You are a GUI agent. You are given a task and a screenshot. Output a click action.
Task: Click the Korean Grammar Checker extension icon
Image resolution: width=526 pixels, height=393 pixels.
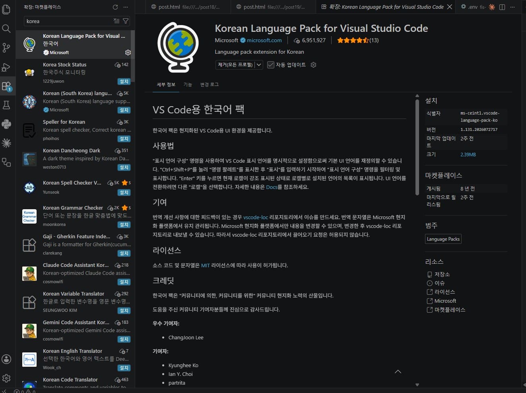(29, 216)
